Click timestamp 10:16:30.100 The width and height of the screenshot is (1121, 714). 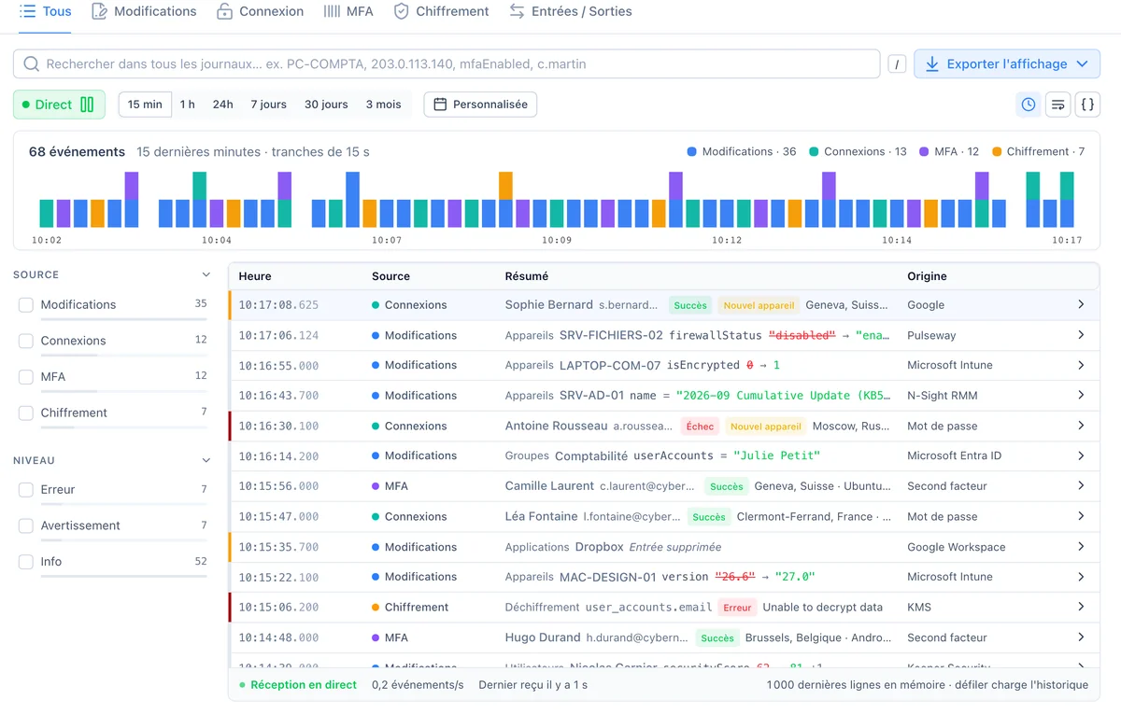278,426
